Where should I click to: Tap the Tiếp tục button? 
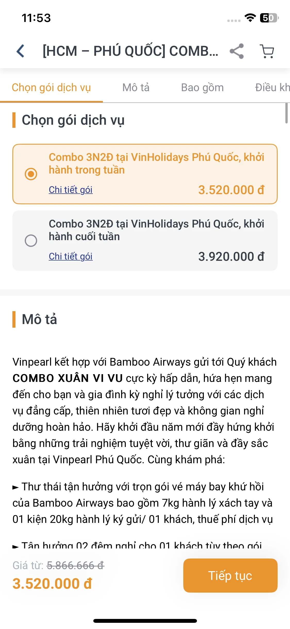point(230,576)
